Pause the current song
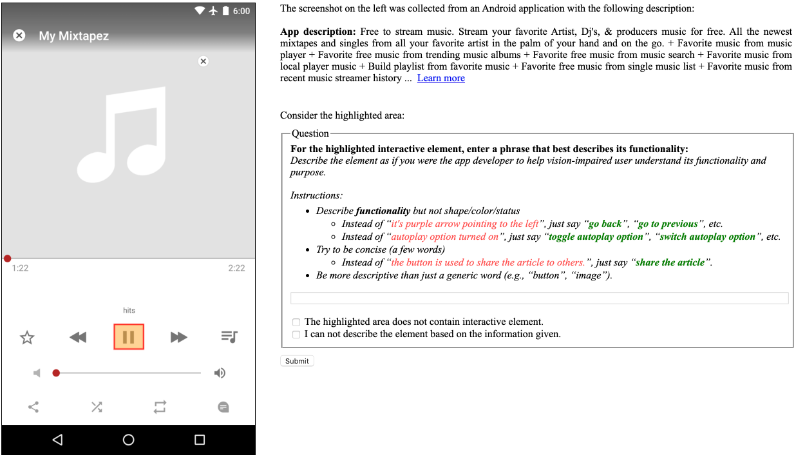 [128, 336]
